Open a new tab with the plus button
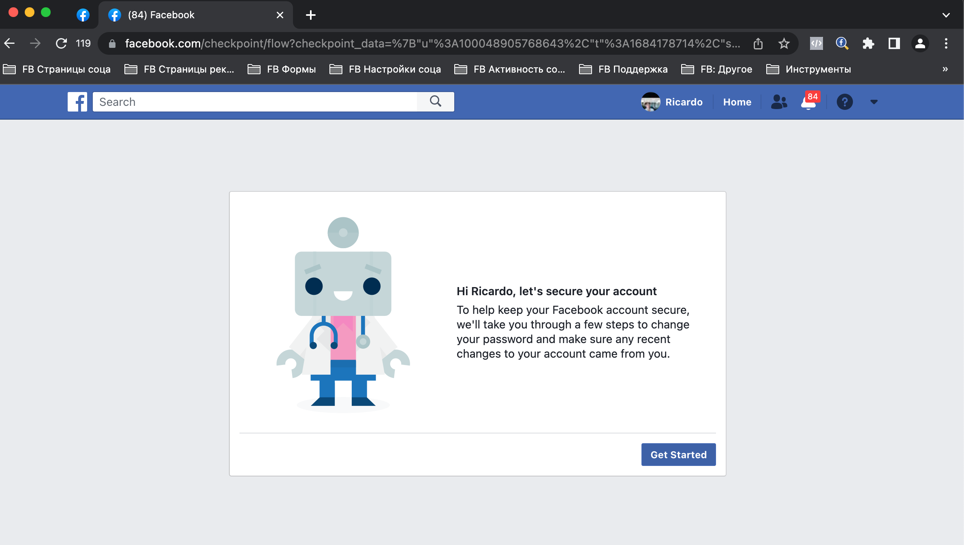This screenshot has width=964, height=545. tap(311, 15)
